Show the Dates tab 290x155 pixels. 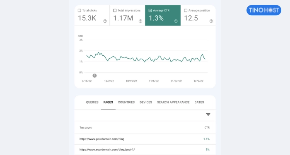[199, 102]
